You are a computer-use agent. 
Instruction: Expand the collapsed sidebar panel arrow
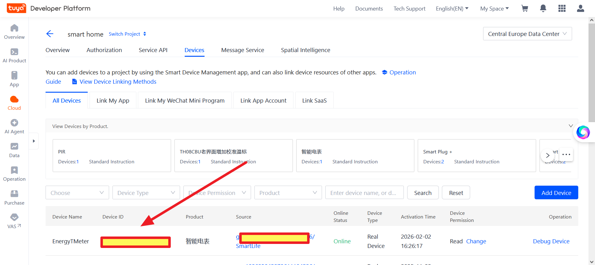pyautogui.click(x=34, y=141)
